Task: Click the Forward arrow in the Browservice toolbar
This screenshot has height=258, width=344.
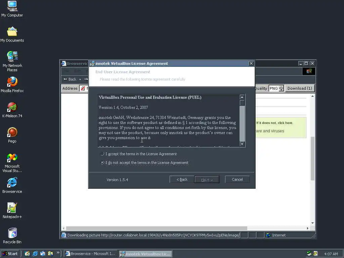Action: tap(86, 79)
